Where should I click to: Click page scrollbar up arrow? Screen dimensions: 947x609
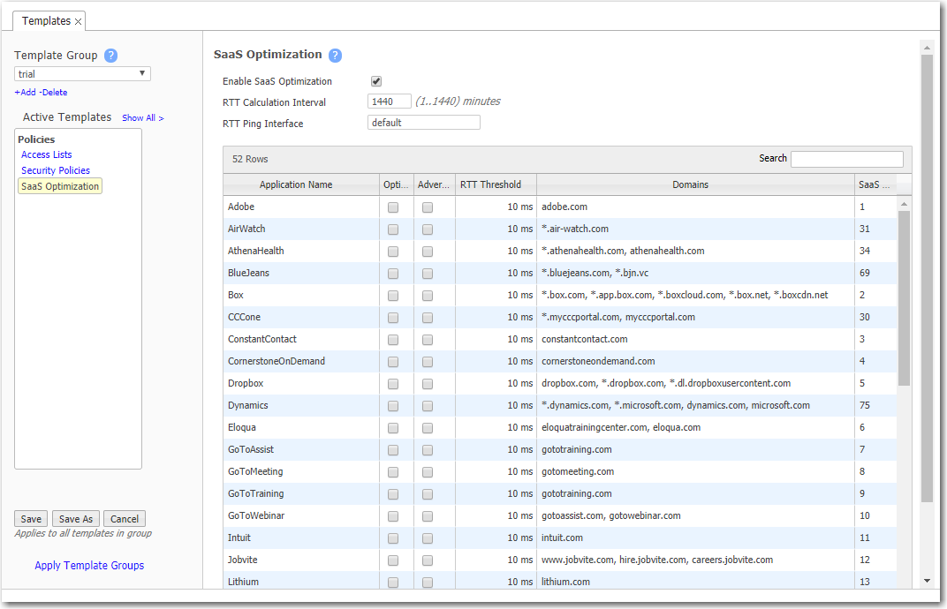(x=927, y=47)
